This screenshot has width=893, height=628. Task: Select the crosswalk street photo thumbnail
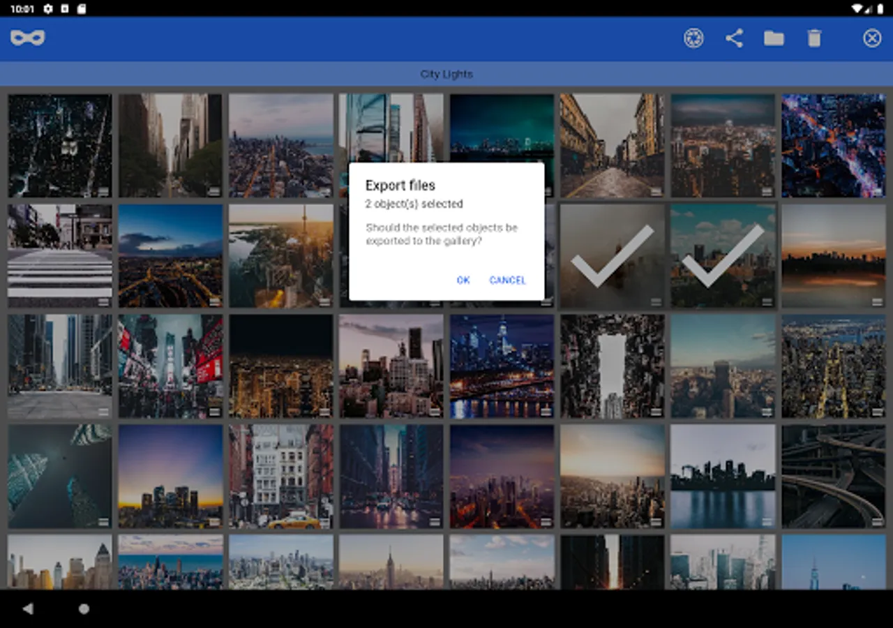(x=60, y=255)
